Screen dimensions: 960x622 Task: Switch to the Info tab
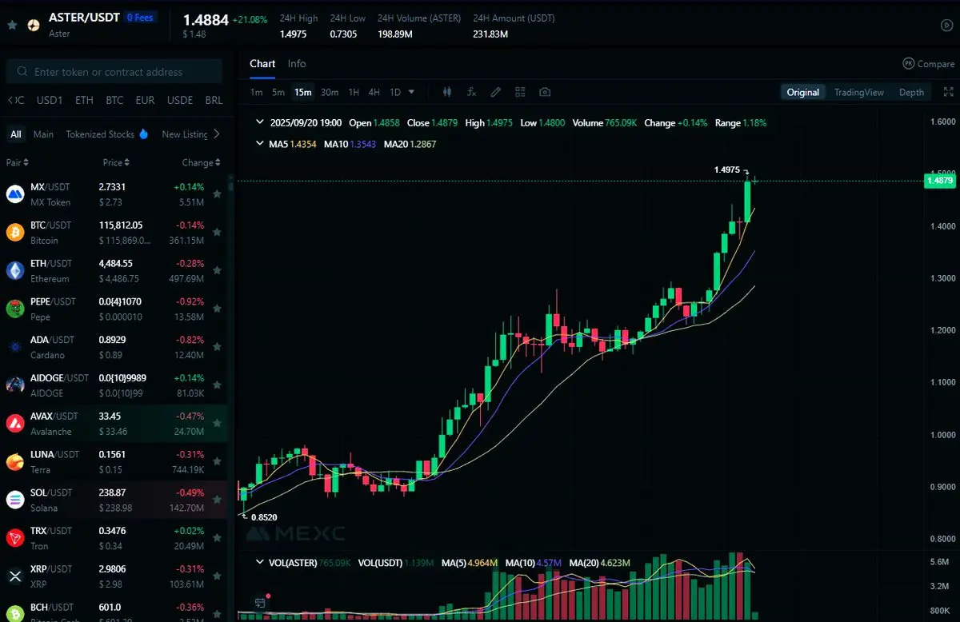coord(297,64)
